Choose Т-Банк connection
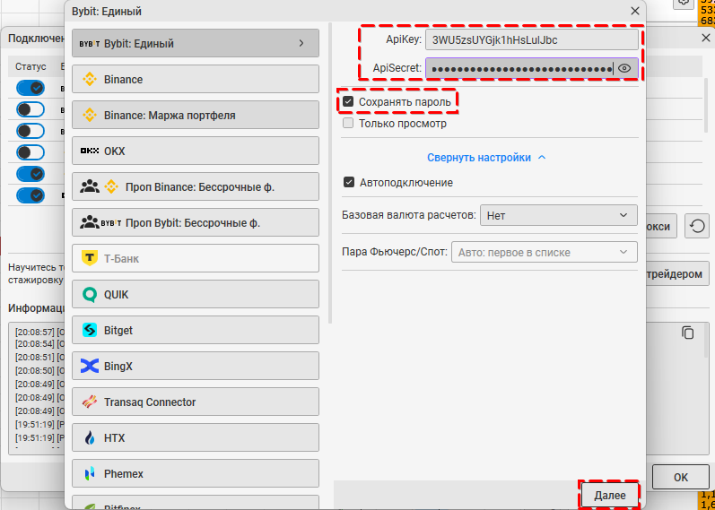Viewport: 715px width, 510px height. pyautogui.click(x=196, y=258)
